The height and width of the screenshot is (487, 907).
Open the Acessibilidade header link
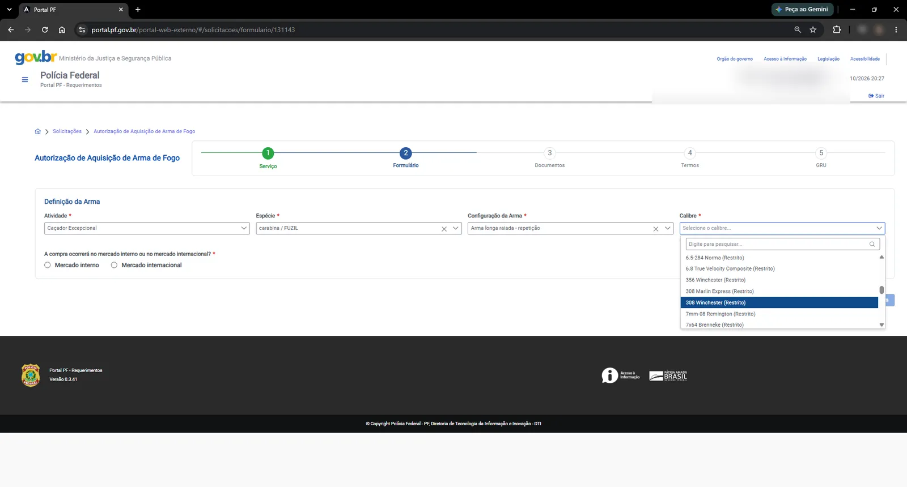tap(865, 59)
